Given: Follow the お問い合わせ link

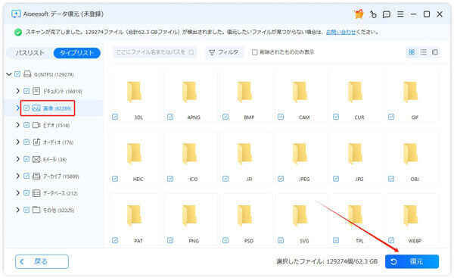Looking at the screenshot, I should click(340, 32).
